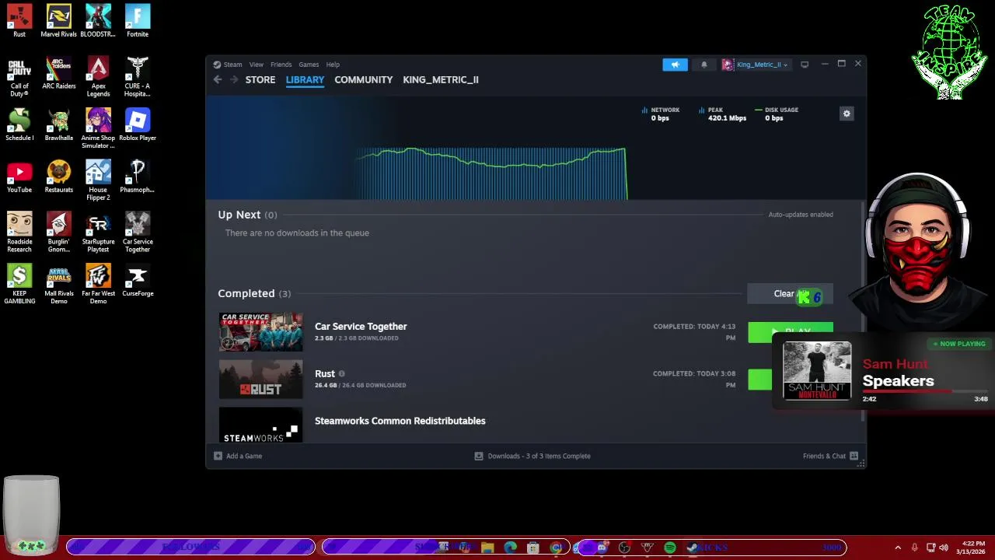
Task: Switch to the LIBRARY tab
Action: pos(305,79)
